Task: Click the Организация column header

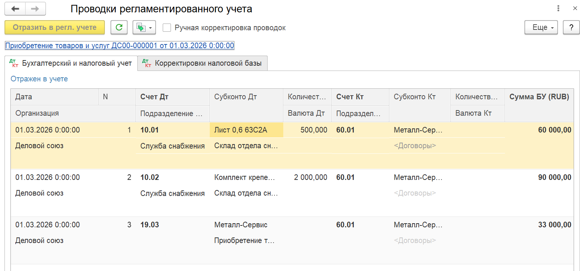Action: point(73,113)
